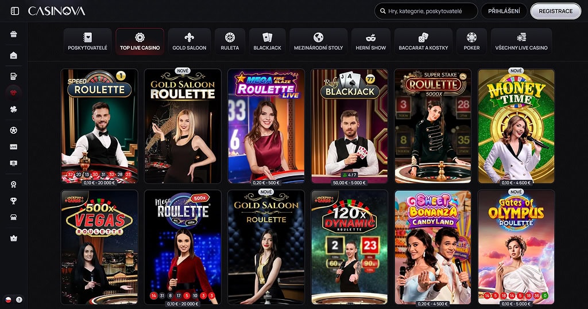588x309 pixels.
Task: Open the award ribbon icon in sidebar
Action: coord(14,184)
